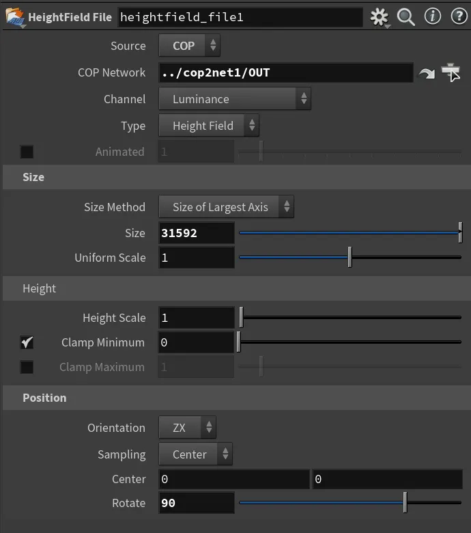471x533 pixels.
Task: Click the Size Method label
Action: click(x=115, y=207)
